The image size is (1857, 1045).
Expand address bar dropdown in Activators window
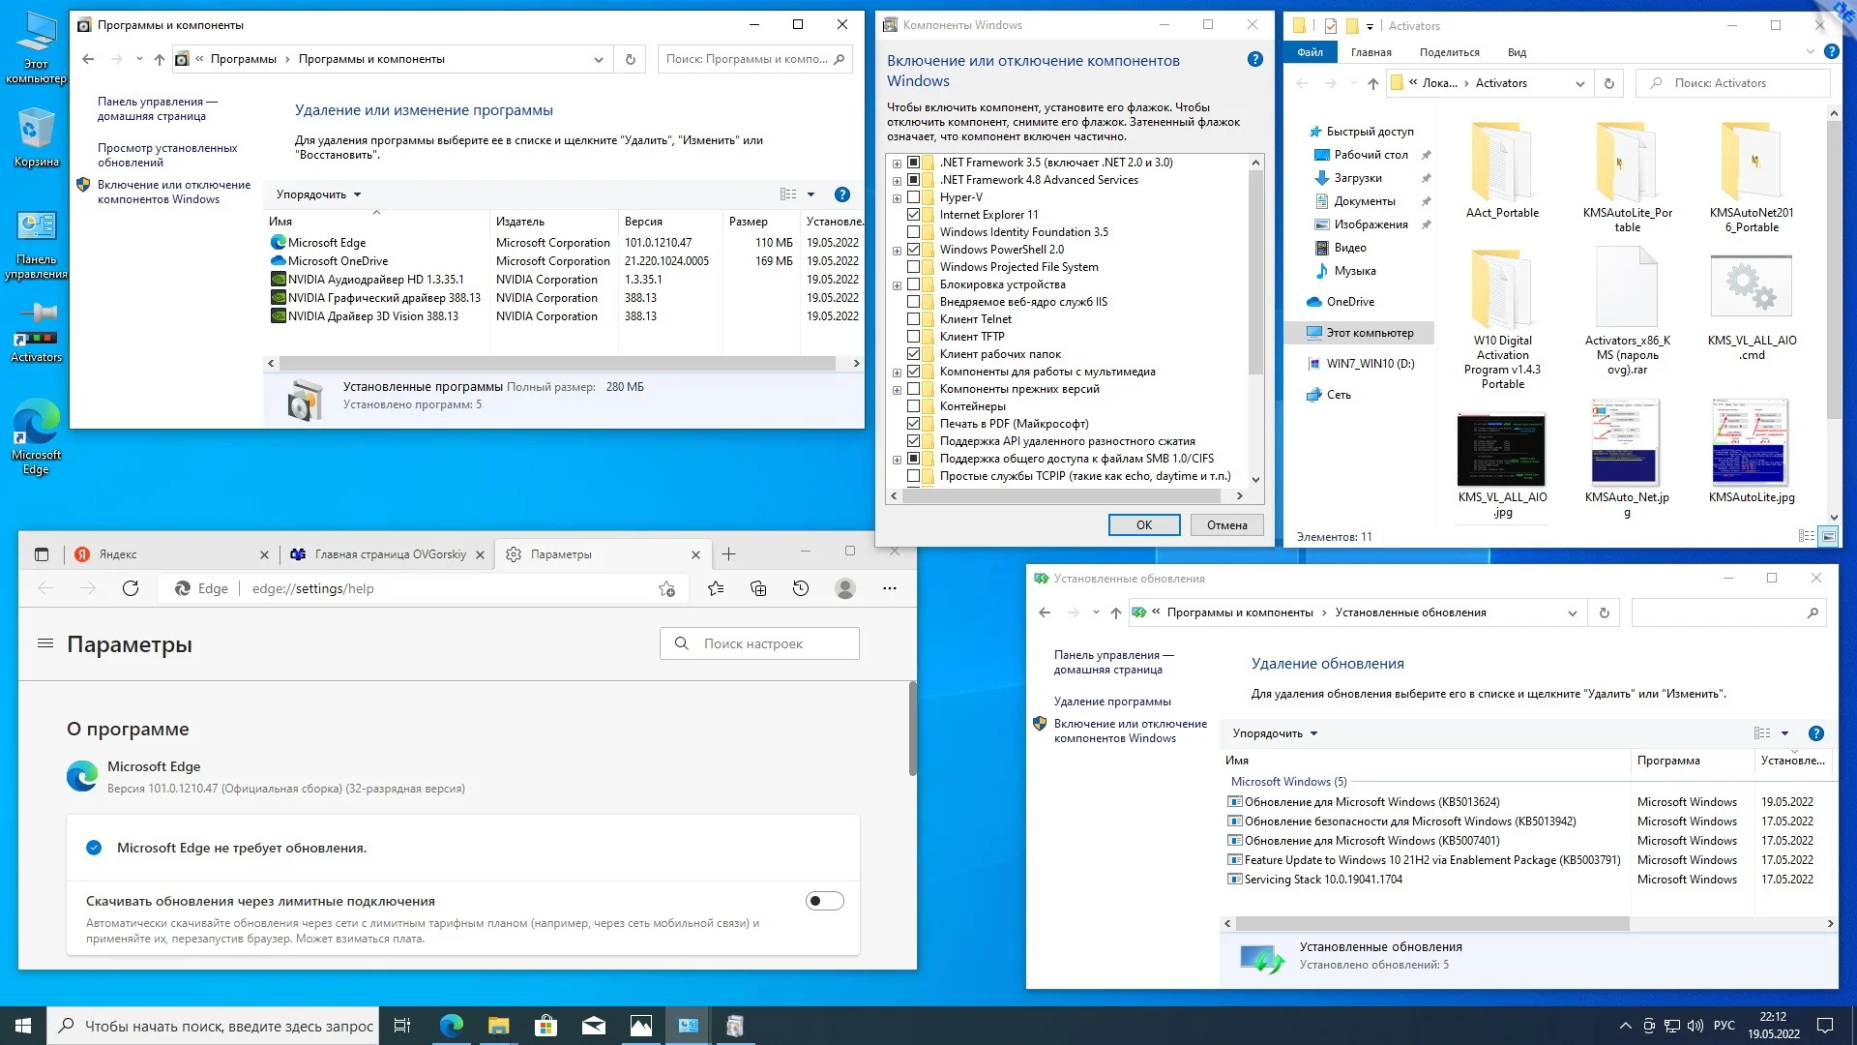click(1579, 84)
